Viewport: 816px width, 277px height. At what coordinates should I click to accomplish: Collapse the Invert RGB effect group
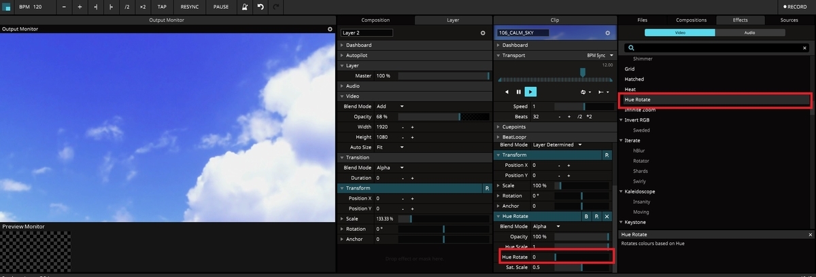point(621,120)
